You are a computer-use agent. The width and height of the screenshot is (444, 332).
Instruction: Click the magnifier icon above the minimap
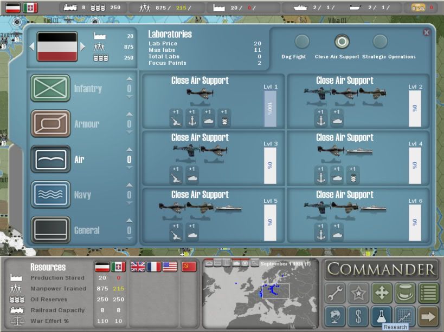[255, 263]
